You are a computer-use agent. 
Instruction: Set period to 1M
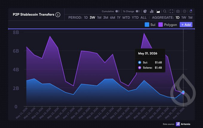pos(99,18)
